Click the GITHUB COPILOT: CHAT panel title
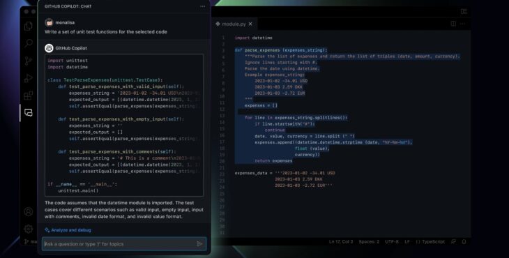This screenshot has height=258, width=509. point(68,6)
